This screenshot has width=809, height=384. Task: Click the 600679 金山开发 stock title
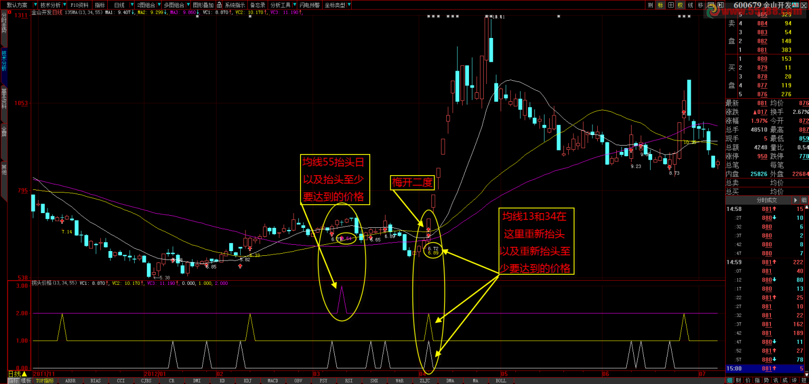coord(763,5)
